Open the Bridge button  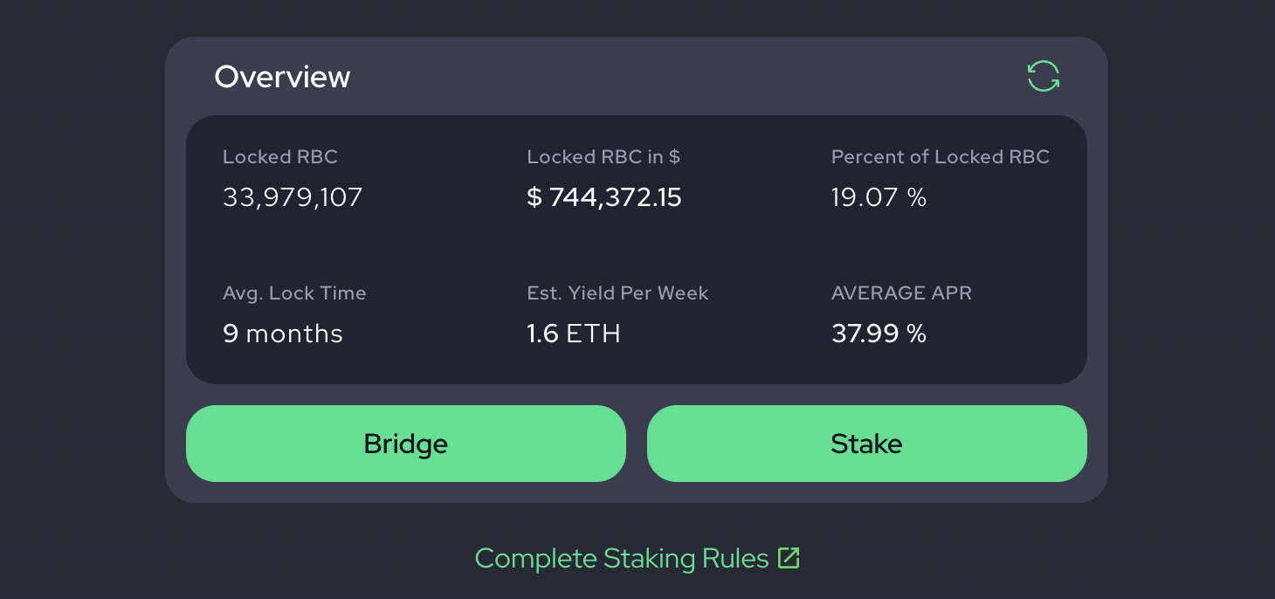click(x=406, y=444)
